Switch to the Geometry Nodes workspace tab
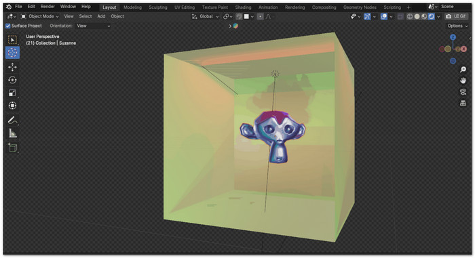 tap(360, 7)
